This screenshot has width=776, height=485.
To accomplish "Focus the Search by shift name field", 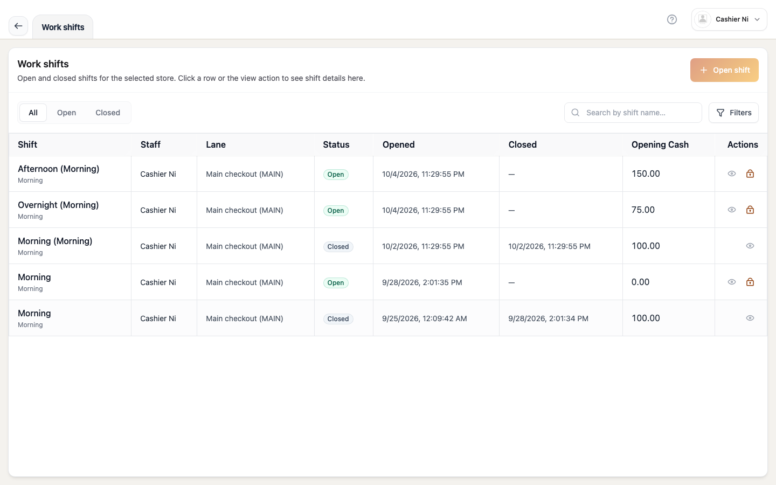I will pos(633,113).
